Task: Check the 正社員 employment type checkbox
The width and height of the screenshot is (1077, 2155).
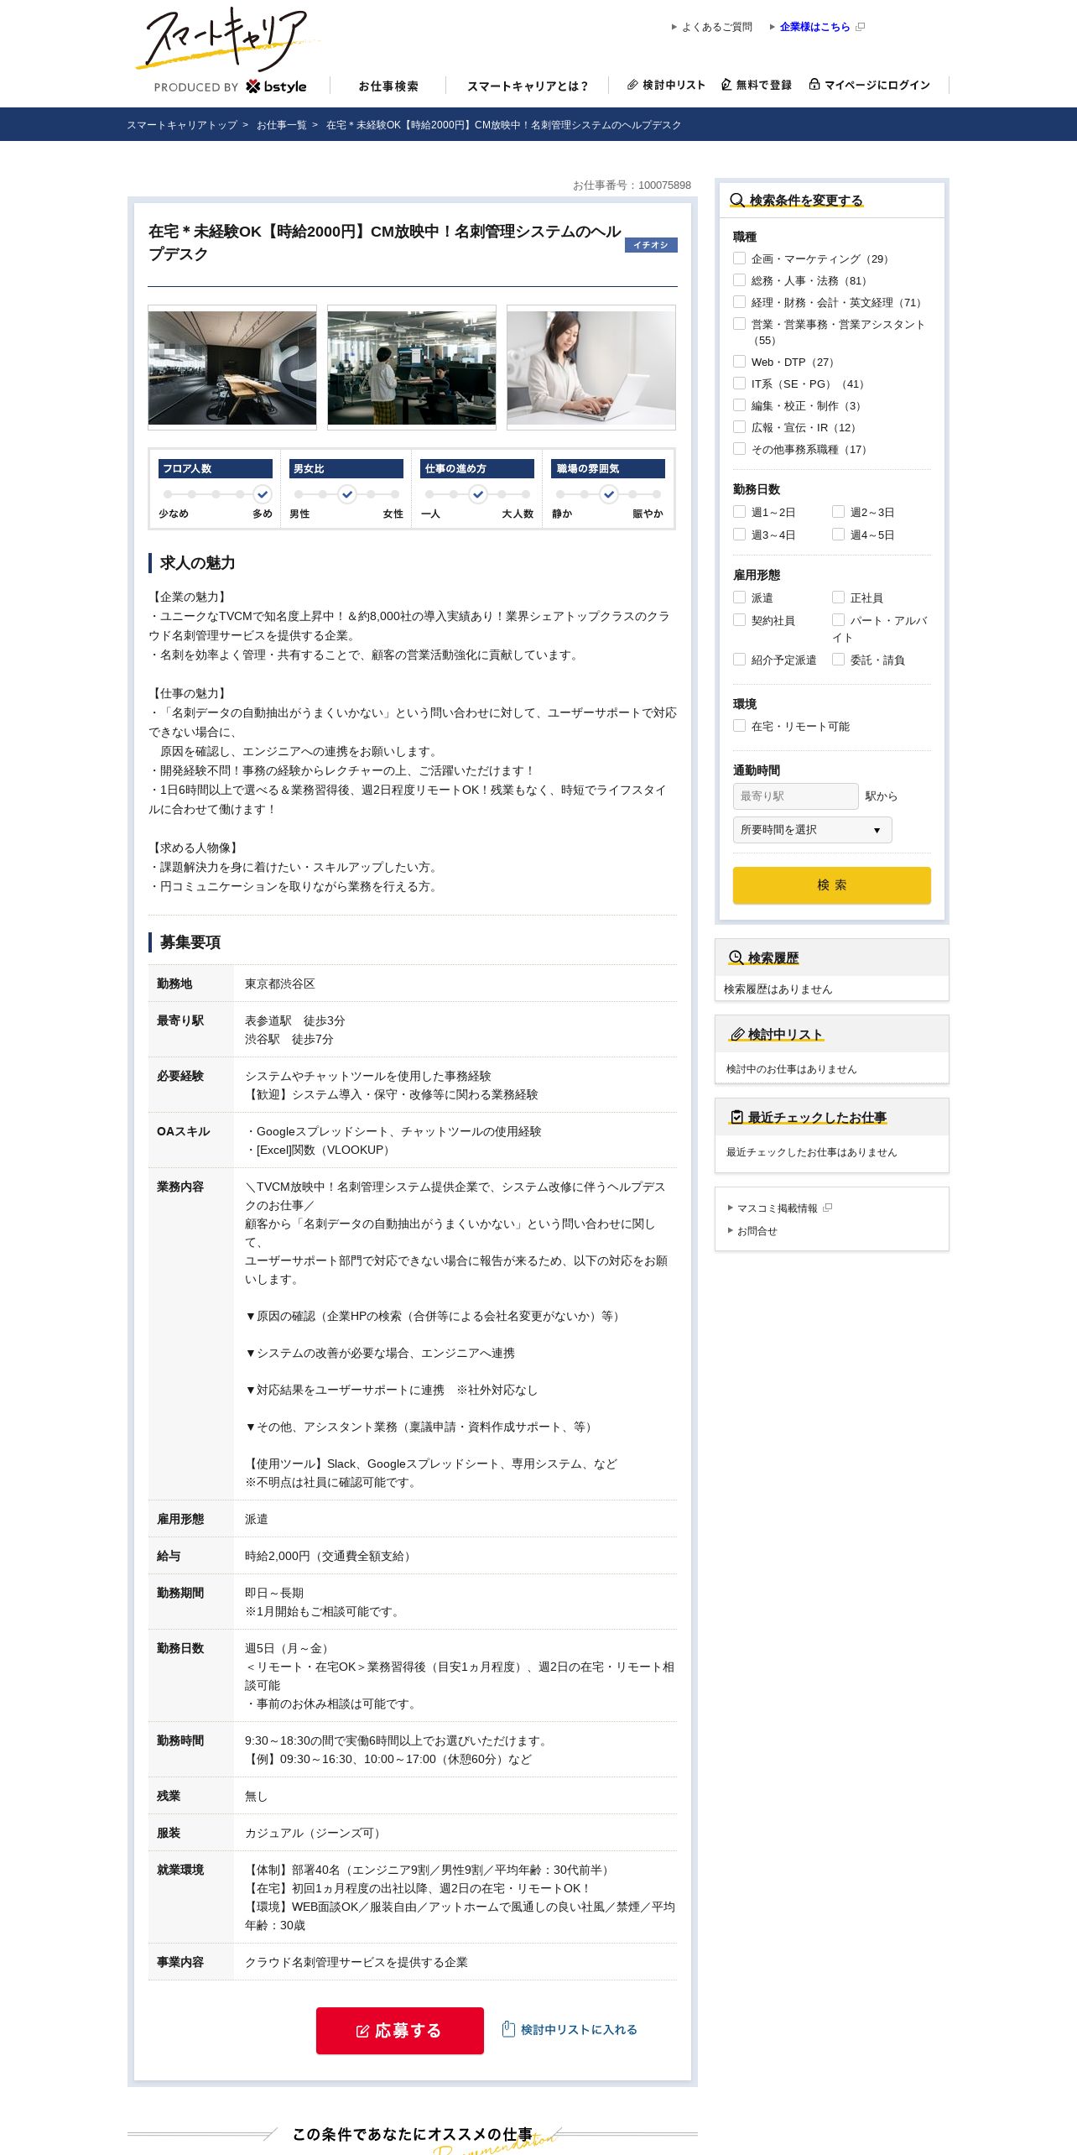Action: (838, 597)
